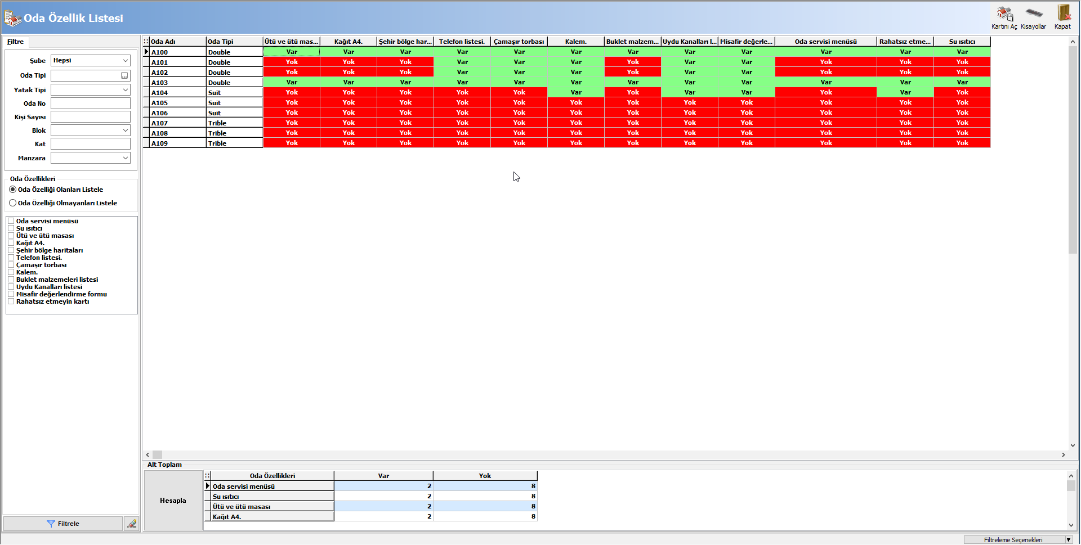Click the clear filter eraser icon

[x=132, y=524]
